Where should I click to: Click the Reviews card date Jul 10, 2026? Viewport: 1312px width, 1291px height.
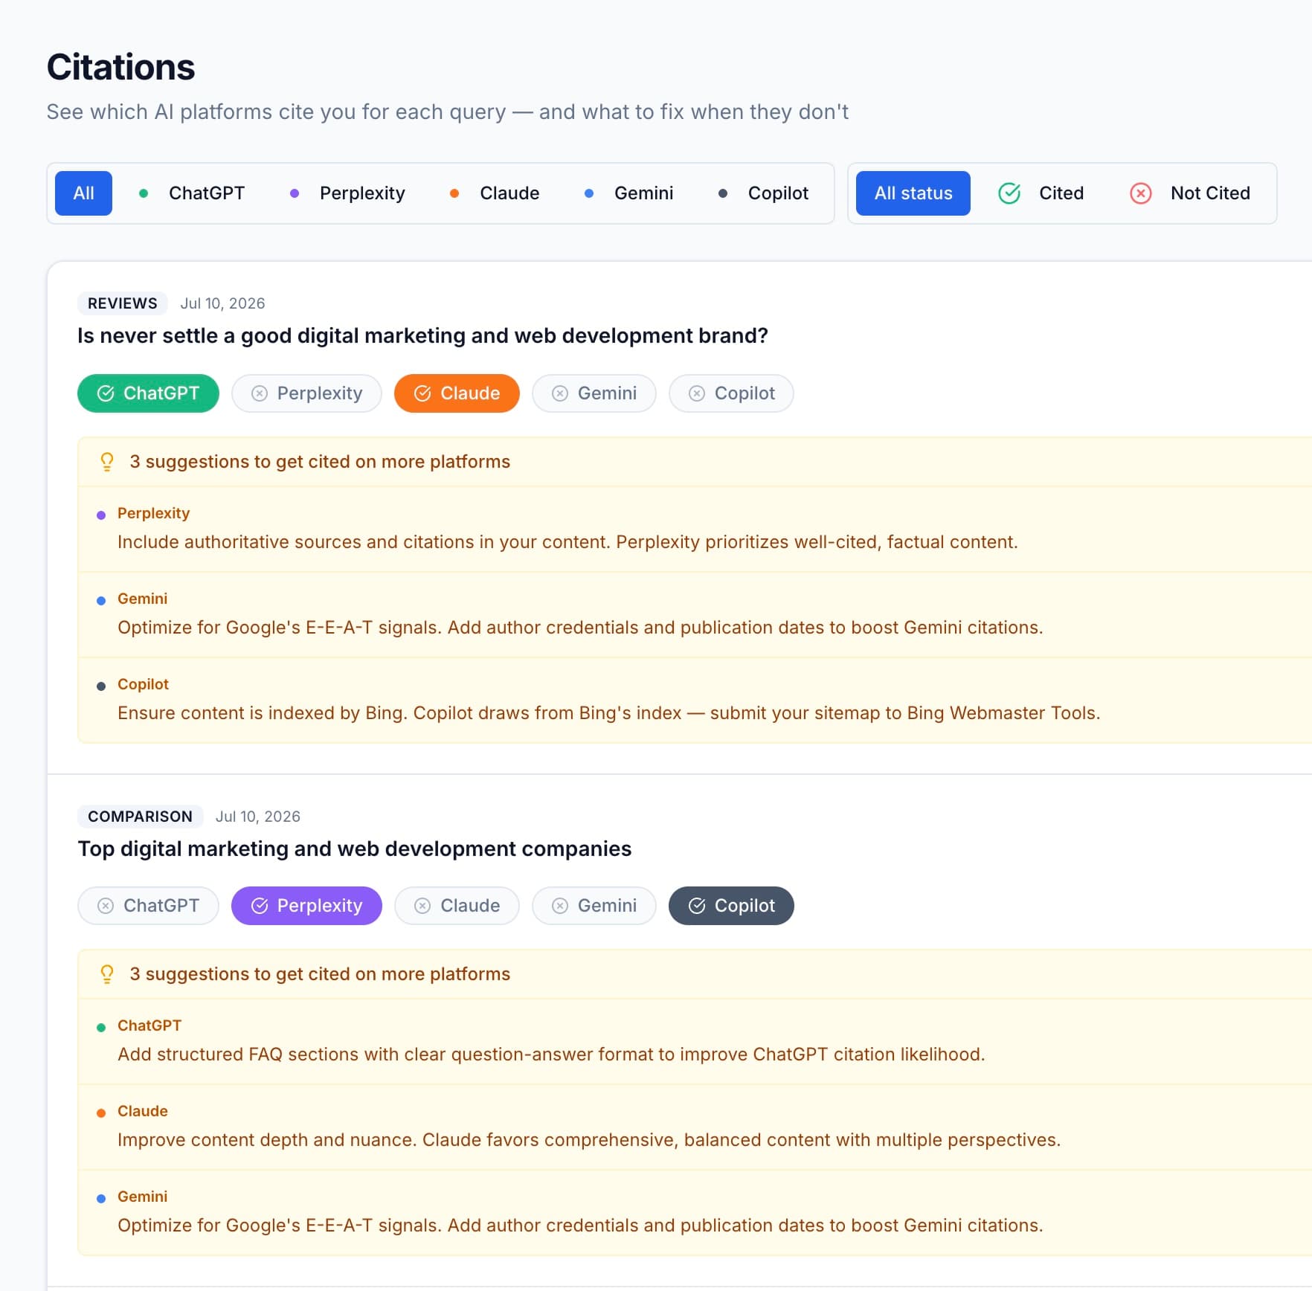click(222, 303)
